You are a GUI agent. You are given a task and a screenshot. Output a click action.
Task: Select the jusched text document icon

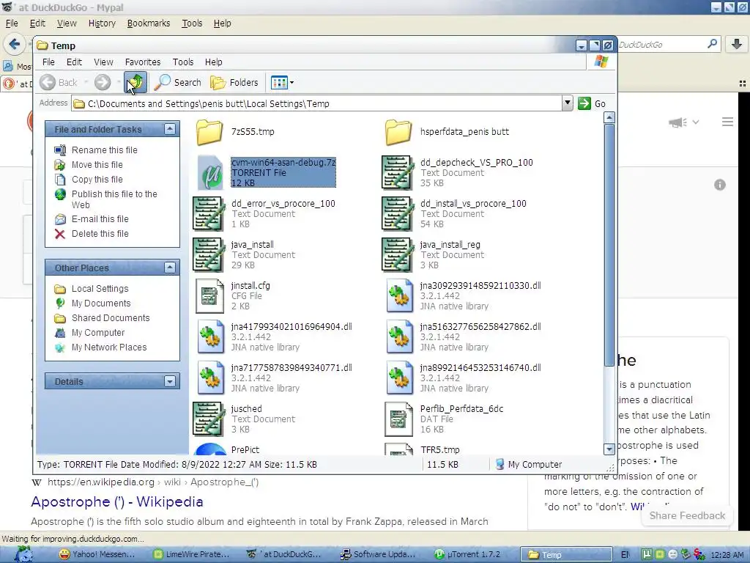point(209,419)
